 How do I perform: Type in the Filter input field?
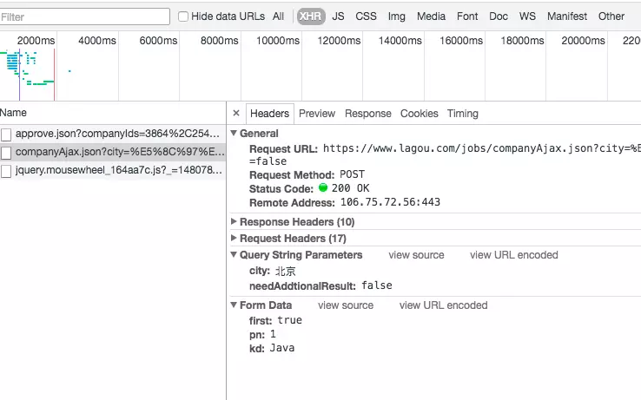pos(85,16)
